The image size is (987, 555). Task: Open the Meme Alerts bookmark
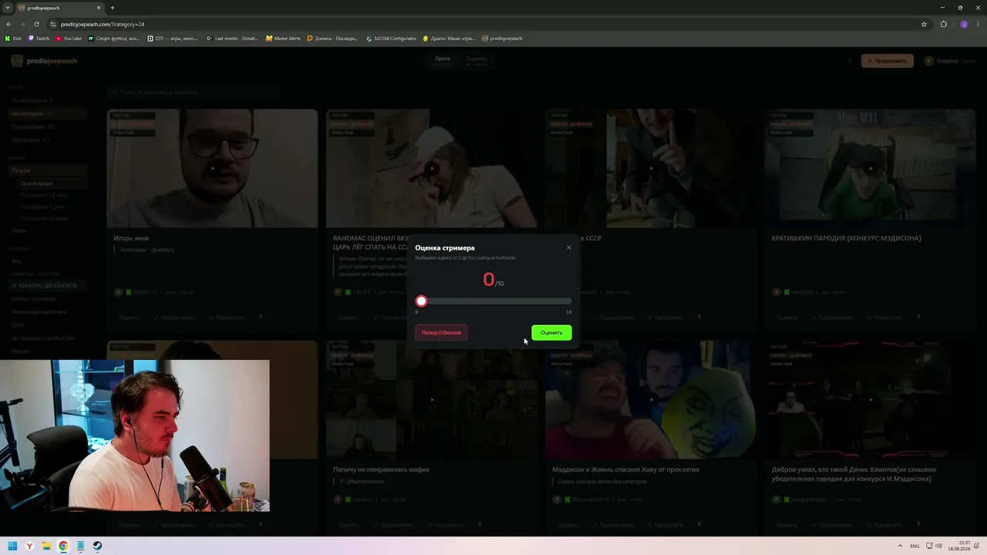[x=284, y=39]
